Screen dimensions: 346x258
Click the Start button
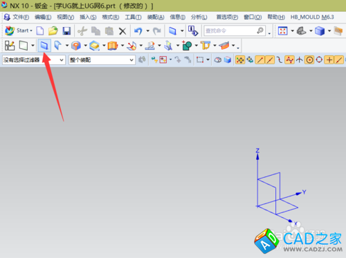click(x=19, y=30)
